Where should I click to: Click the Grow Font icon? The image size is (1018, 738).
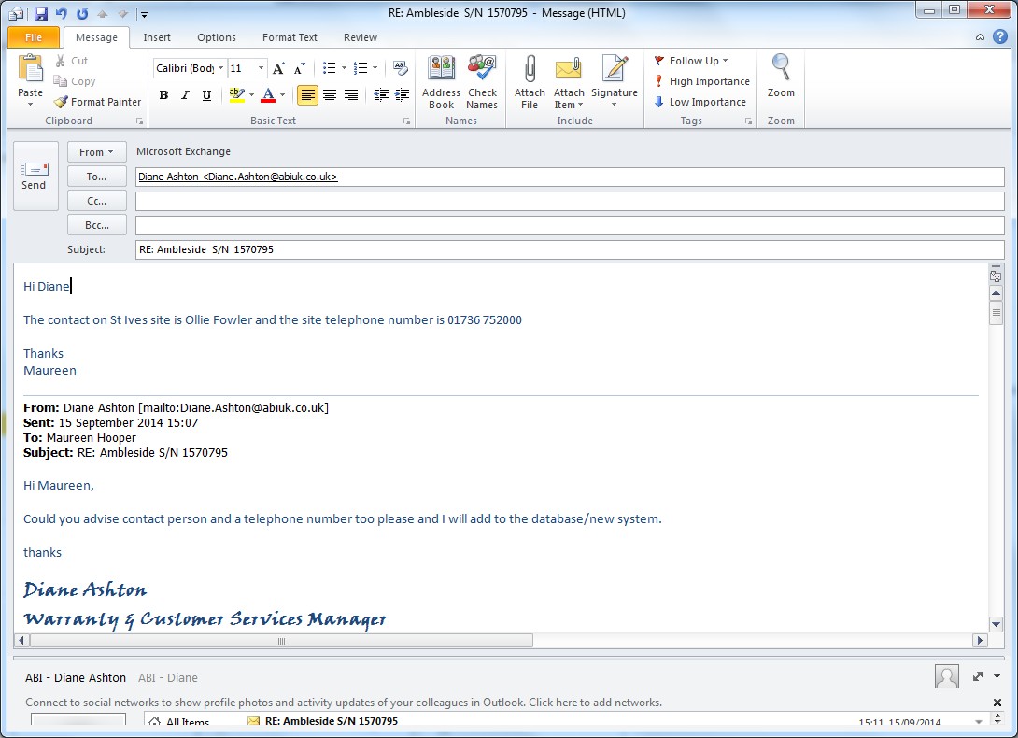pyautogui.click(x=278, y=68)
